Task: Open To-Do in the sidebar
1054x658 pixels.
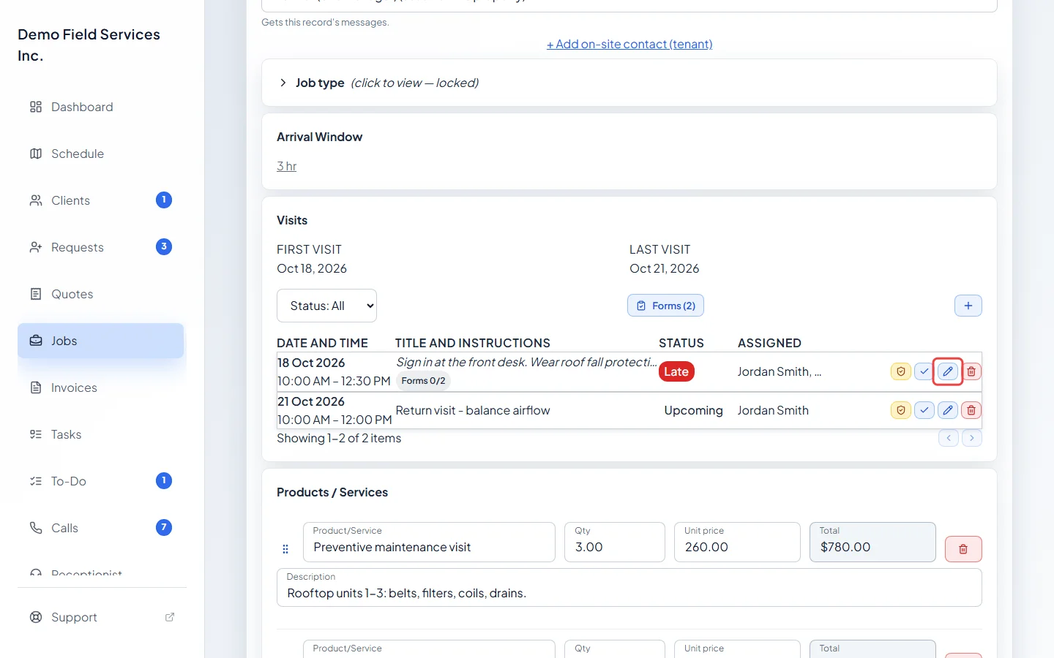Action: pos(101,481)
